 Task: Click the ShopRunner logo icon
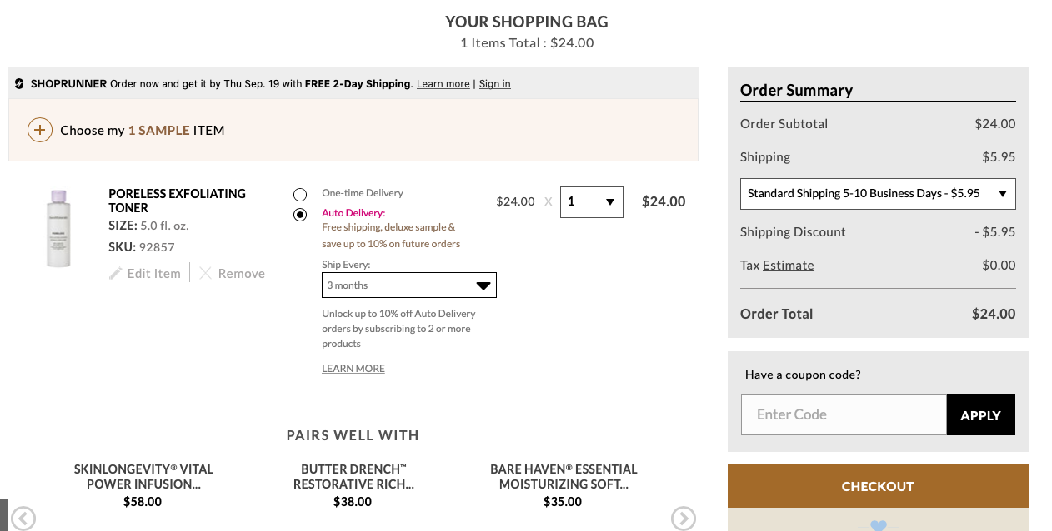(19, 83)
